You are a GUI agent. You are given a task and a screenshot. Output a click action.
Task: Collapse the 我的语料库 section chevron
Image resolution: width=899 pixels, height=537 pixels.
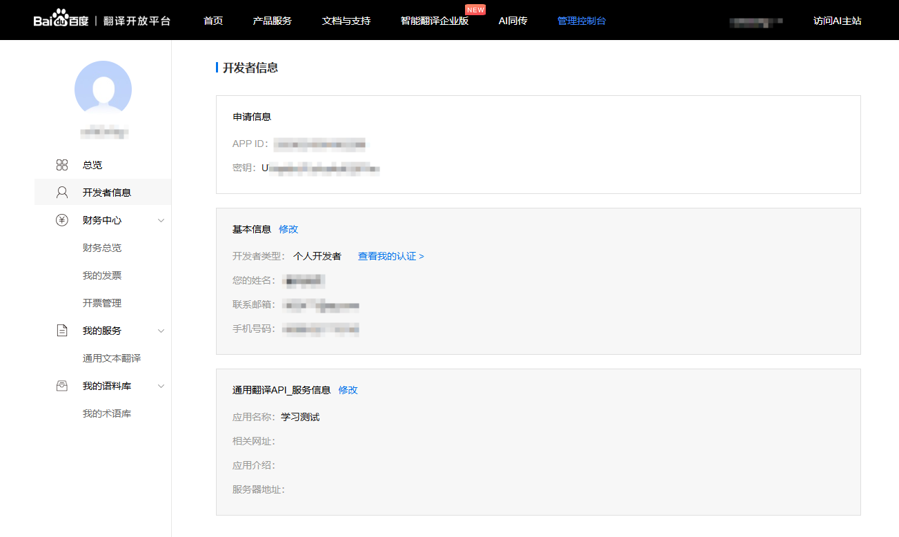161,386
